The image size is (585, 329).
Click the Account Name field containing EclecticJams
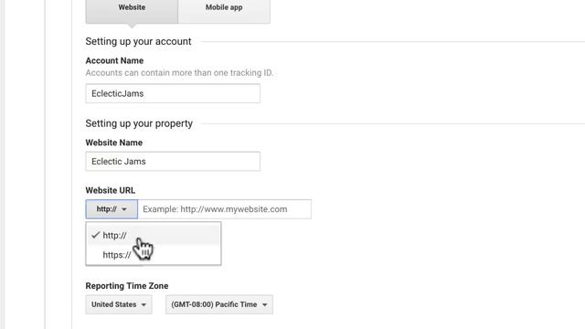pyautogui.click(x=173, y=93)
